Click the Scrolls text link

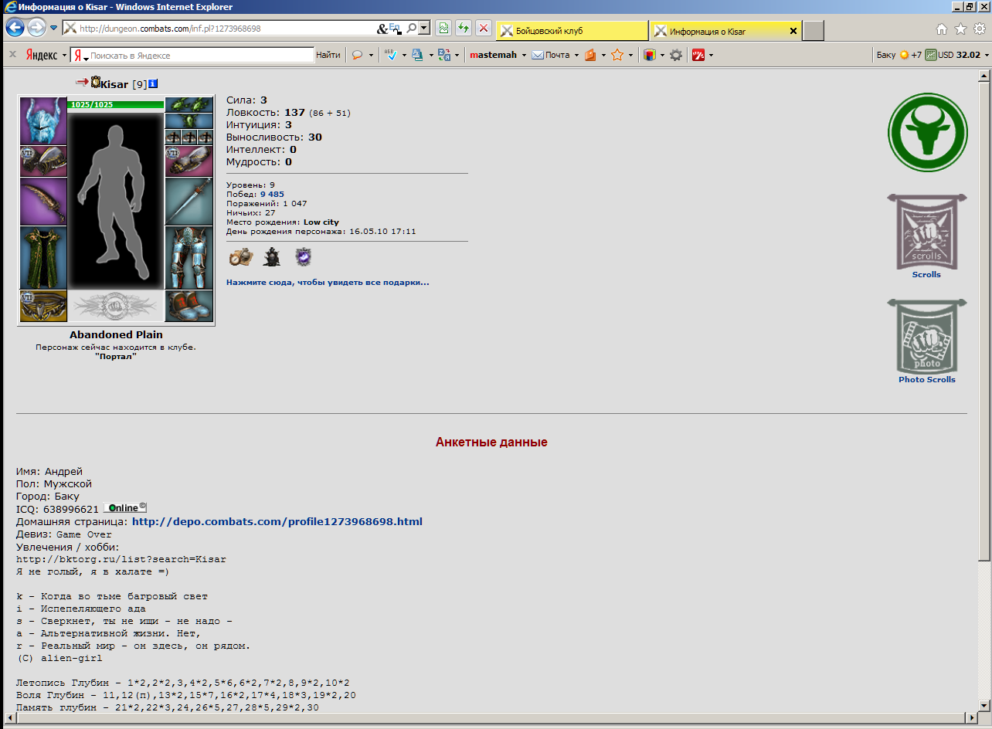926,275
